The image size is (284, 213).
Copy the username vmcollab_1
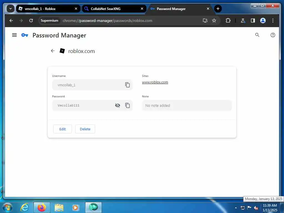pyautogui.click(x=128, y=85)
